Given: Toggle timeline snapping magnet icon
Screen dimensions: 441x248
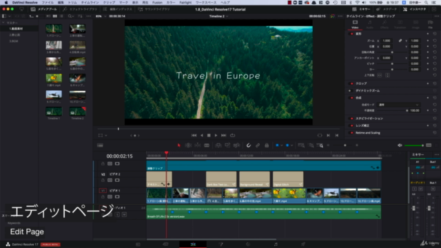Looking at the screenshot, I should pyautogui.click(x=249, y=145).
